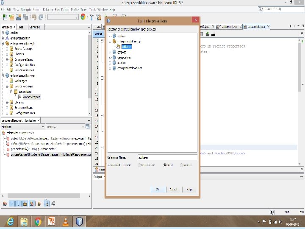Screen dimensions: 305x229
Task: Expand session project in dialog tree
Action: click(110, 63)
